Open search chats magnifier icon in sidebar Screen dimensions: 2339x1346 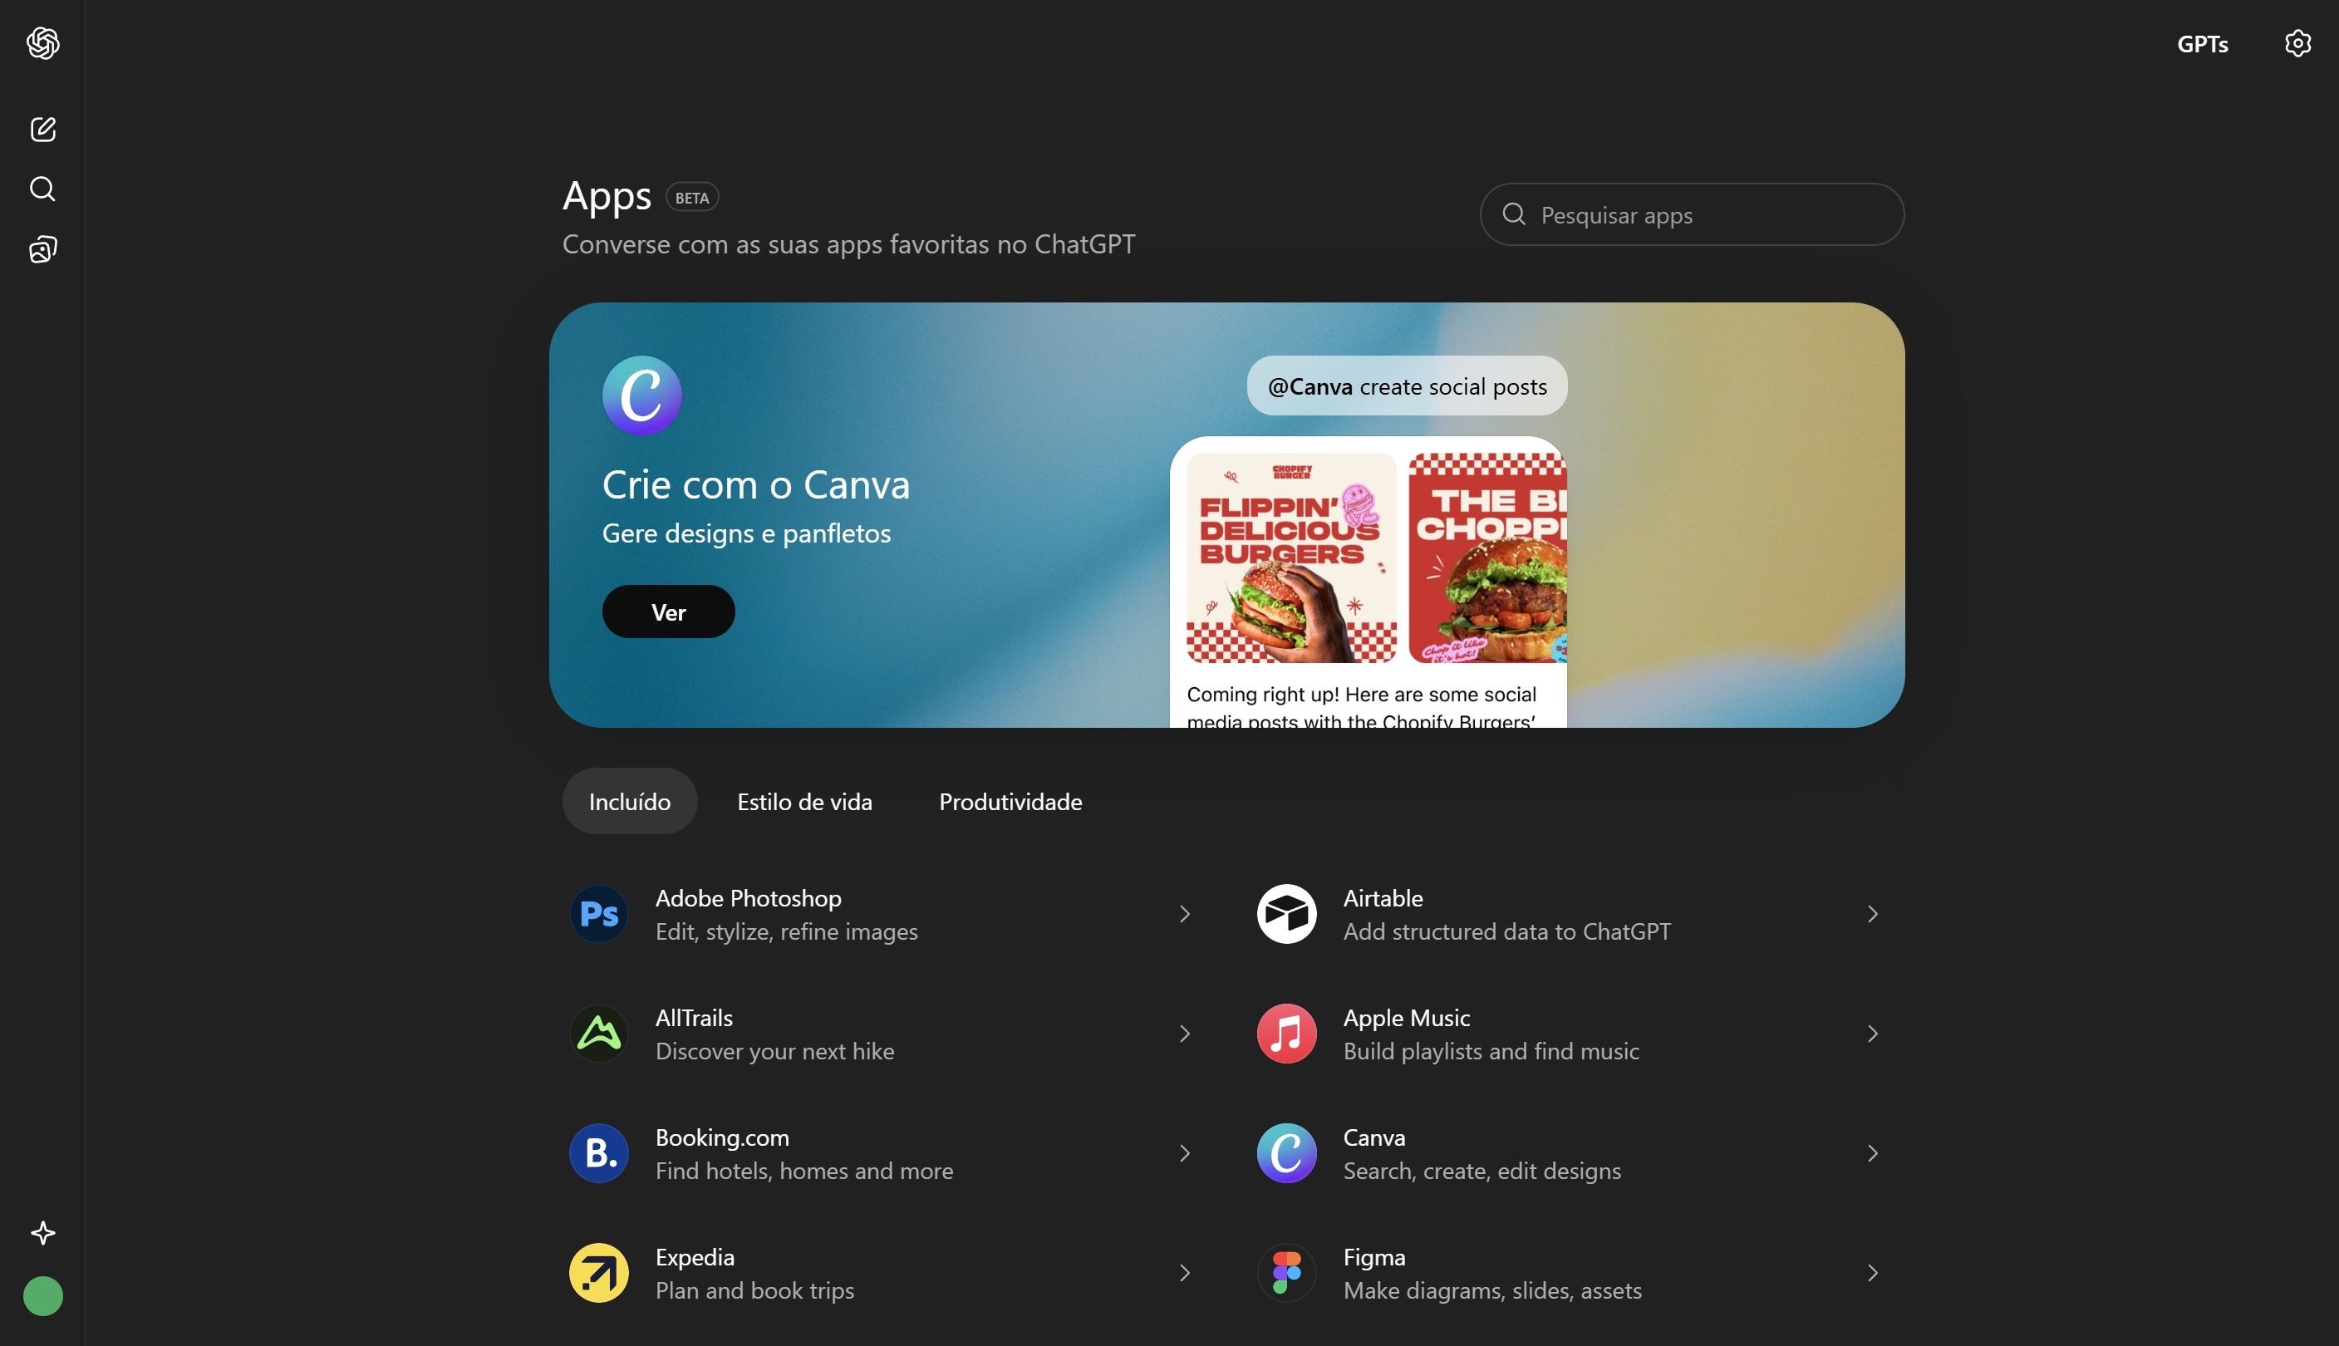(x=42, y=189)
